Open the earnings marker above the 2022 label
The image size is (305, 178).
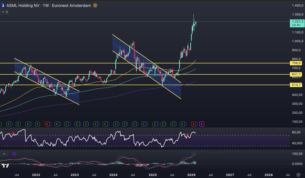click(37, 124)
